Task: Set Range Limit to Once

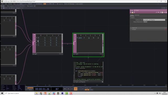Action: (x=91, y=90)
